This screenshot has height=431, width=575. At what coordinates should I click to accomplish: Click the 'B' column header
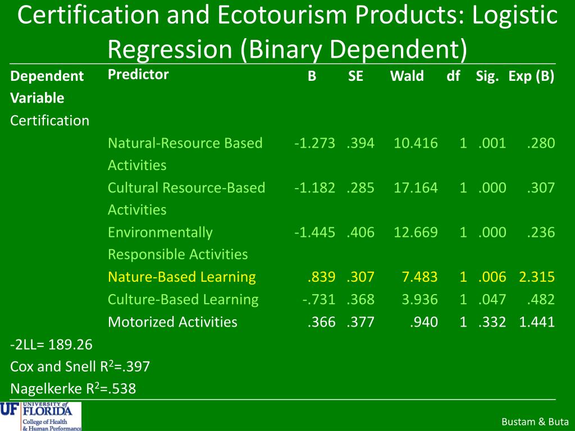coord(312,76)
